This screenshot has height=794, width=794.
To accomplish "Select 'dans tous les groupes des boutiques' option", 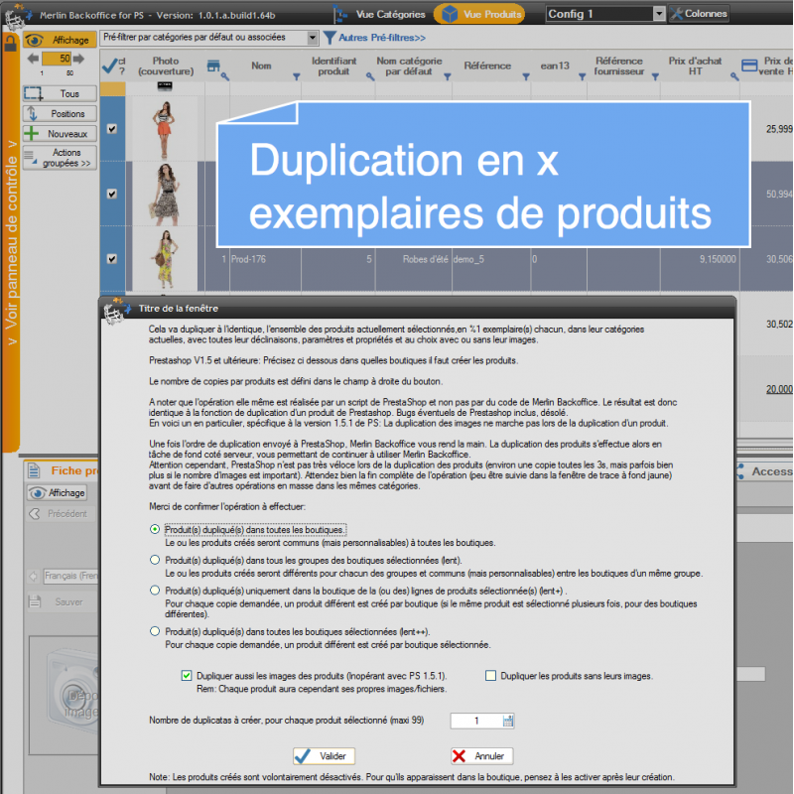I will (x=155, y=560).
